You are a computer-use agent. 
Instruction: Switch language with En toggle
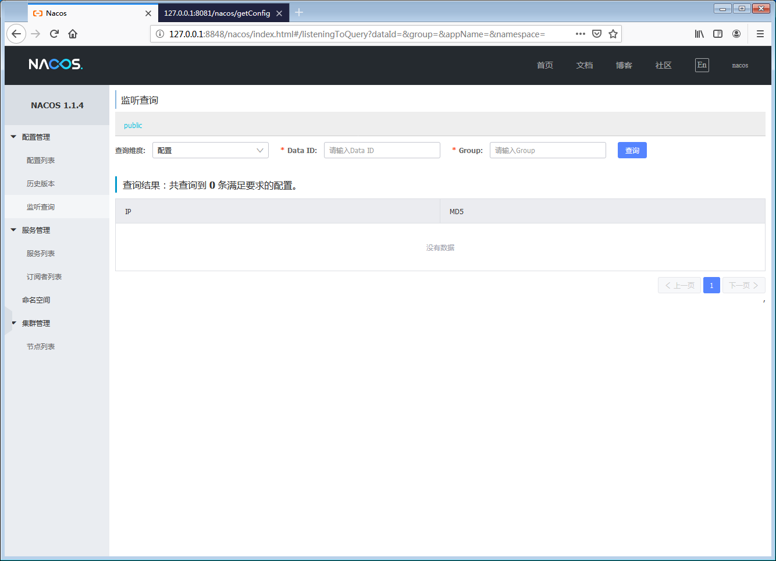(x=702, y=65)
